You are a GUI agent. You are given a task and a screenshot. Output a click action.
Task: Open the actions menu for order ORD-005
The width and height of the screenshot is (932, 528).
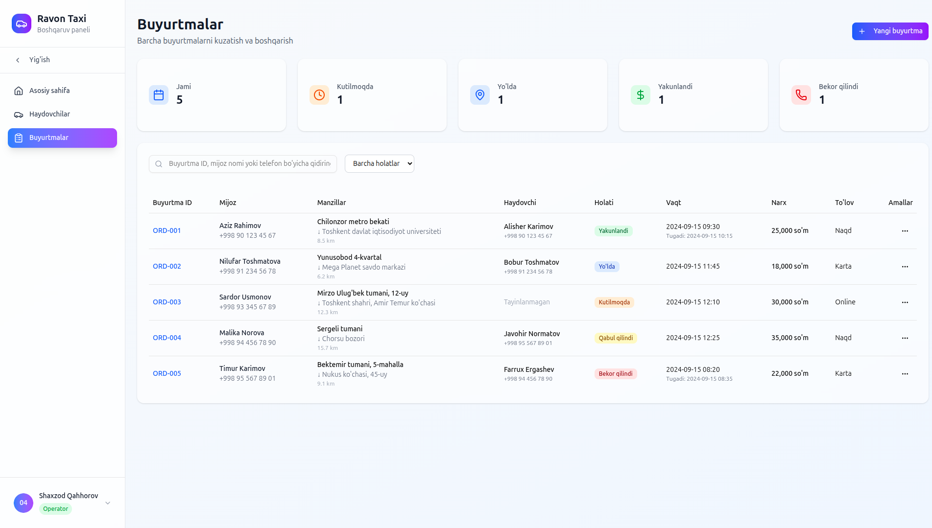(905, 373)
